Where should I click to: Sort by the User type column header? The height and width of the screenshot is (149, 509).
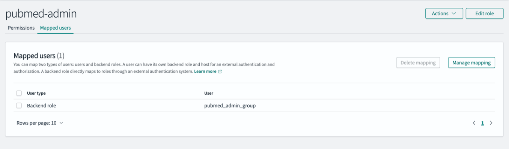(x=36, y=93)
